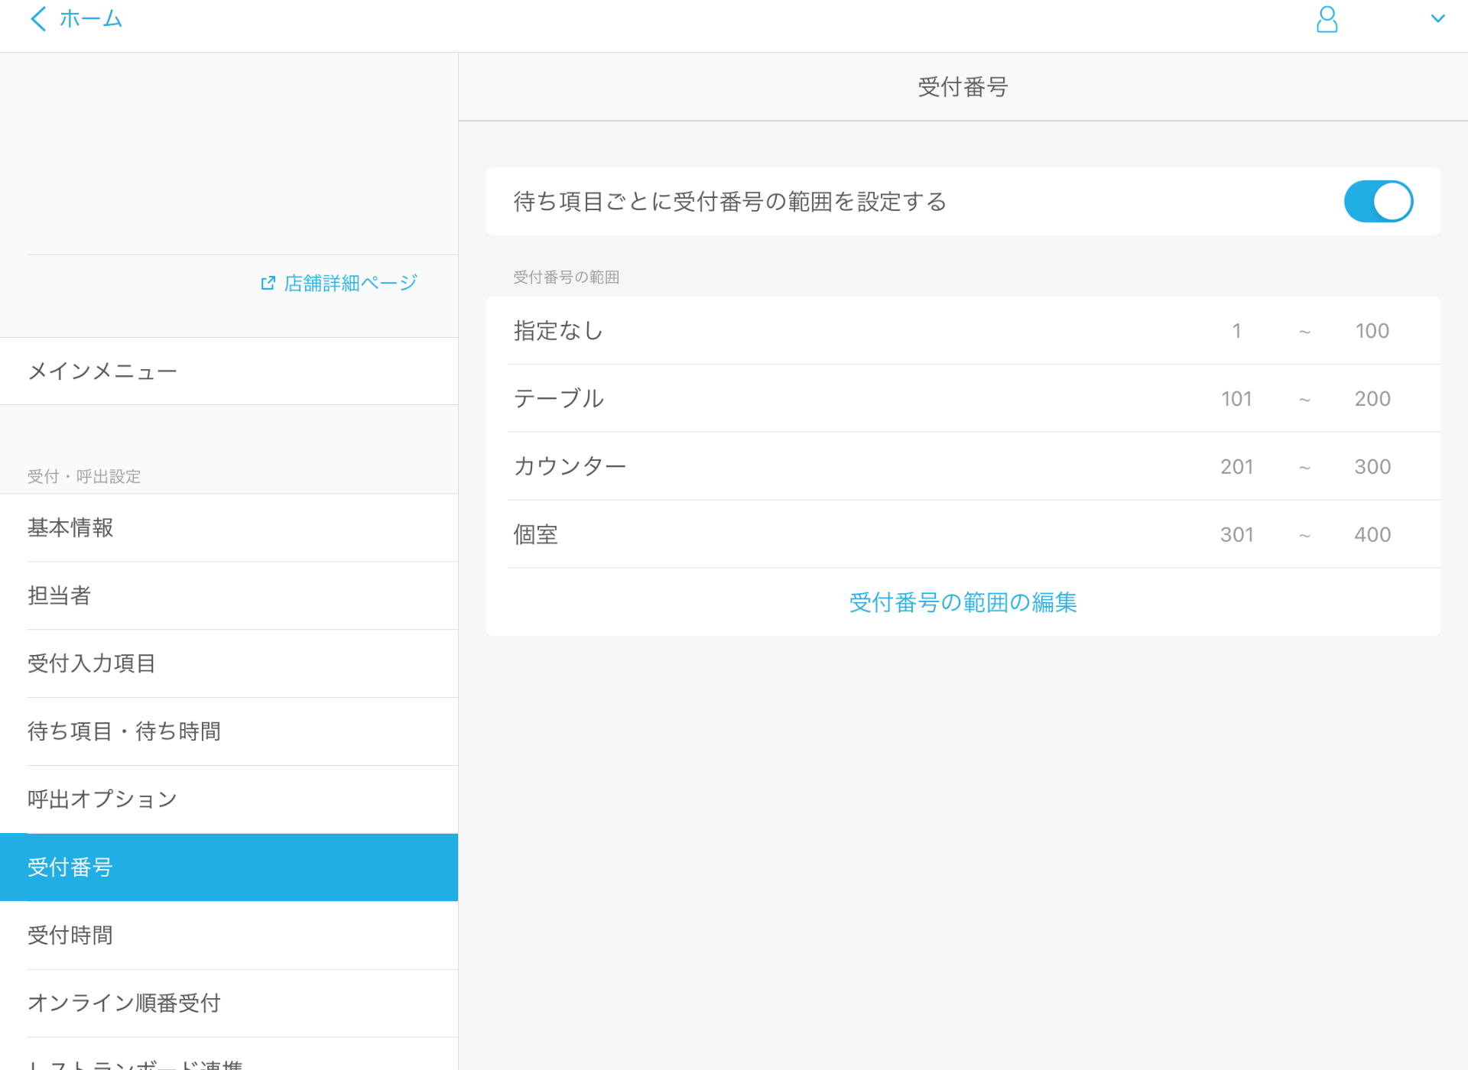The image size is (1468, 1070).
Task: Toggle off 待ち項目ごとに受付番号の範囲を設定する switch
Action: (x=1378, y=202)
